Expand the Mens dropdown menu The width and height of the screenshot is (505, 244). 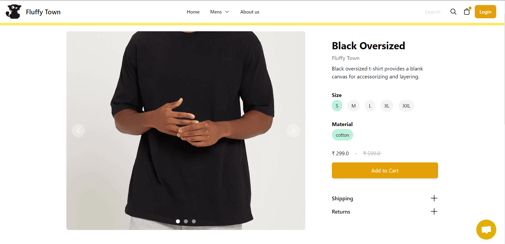coord(219,12)
